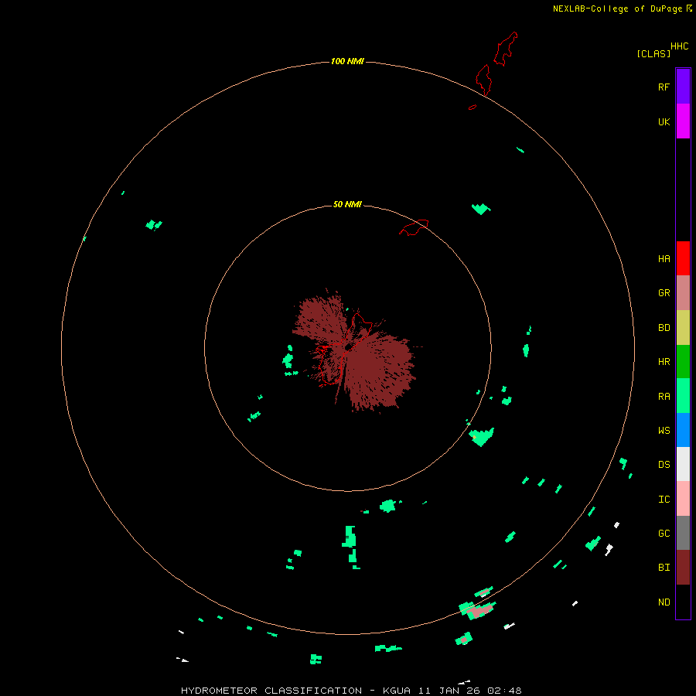This screenshot has height=696, width=696.
Task: Select the WS blue legend swatch
Action: tap(683, 430)
